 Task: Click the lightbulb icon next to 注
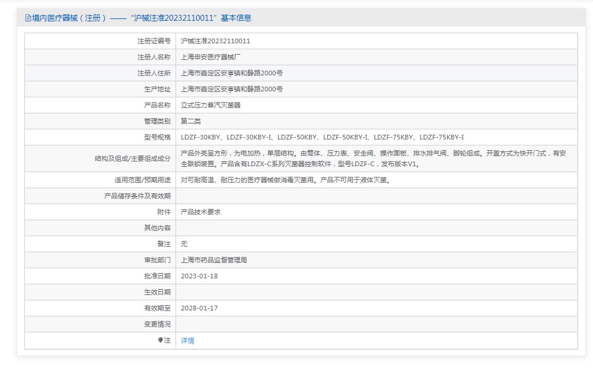160,340
